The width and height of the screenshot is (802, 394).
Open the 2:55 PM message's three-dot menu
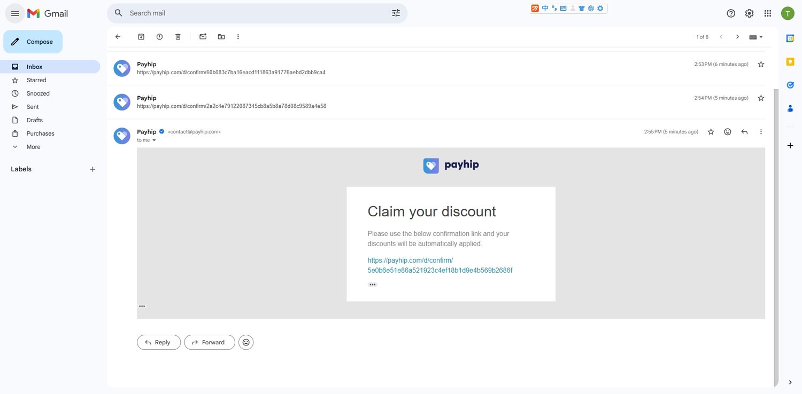click(x=761, y=132)
